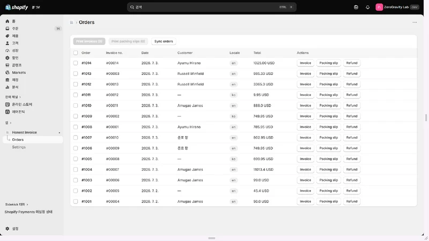Toggle the select-all orders checkbox
This screenshot has height=241, width=429.
point(76,52)
